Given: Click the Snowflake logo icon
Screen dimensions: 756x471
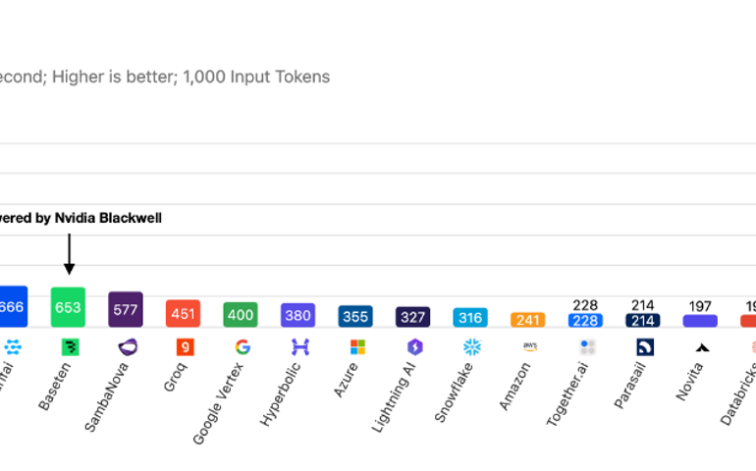Looking at the screenshot, I should (x=471, y=346).
